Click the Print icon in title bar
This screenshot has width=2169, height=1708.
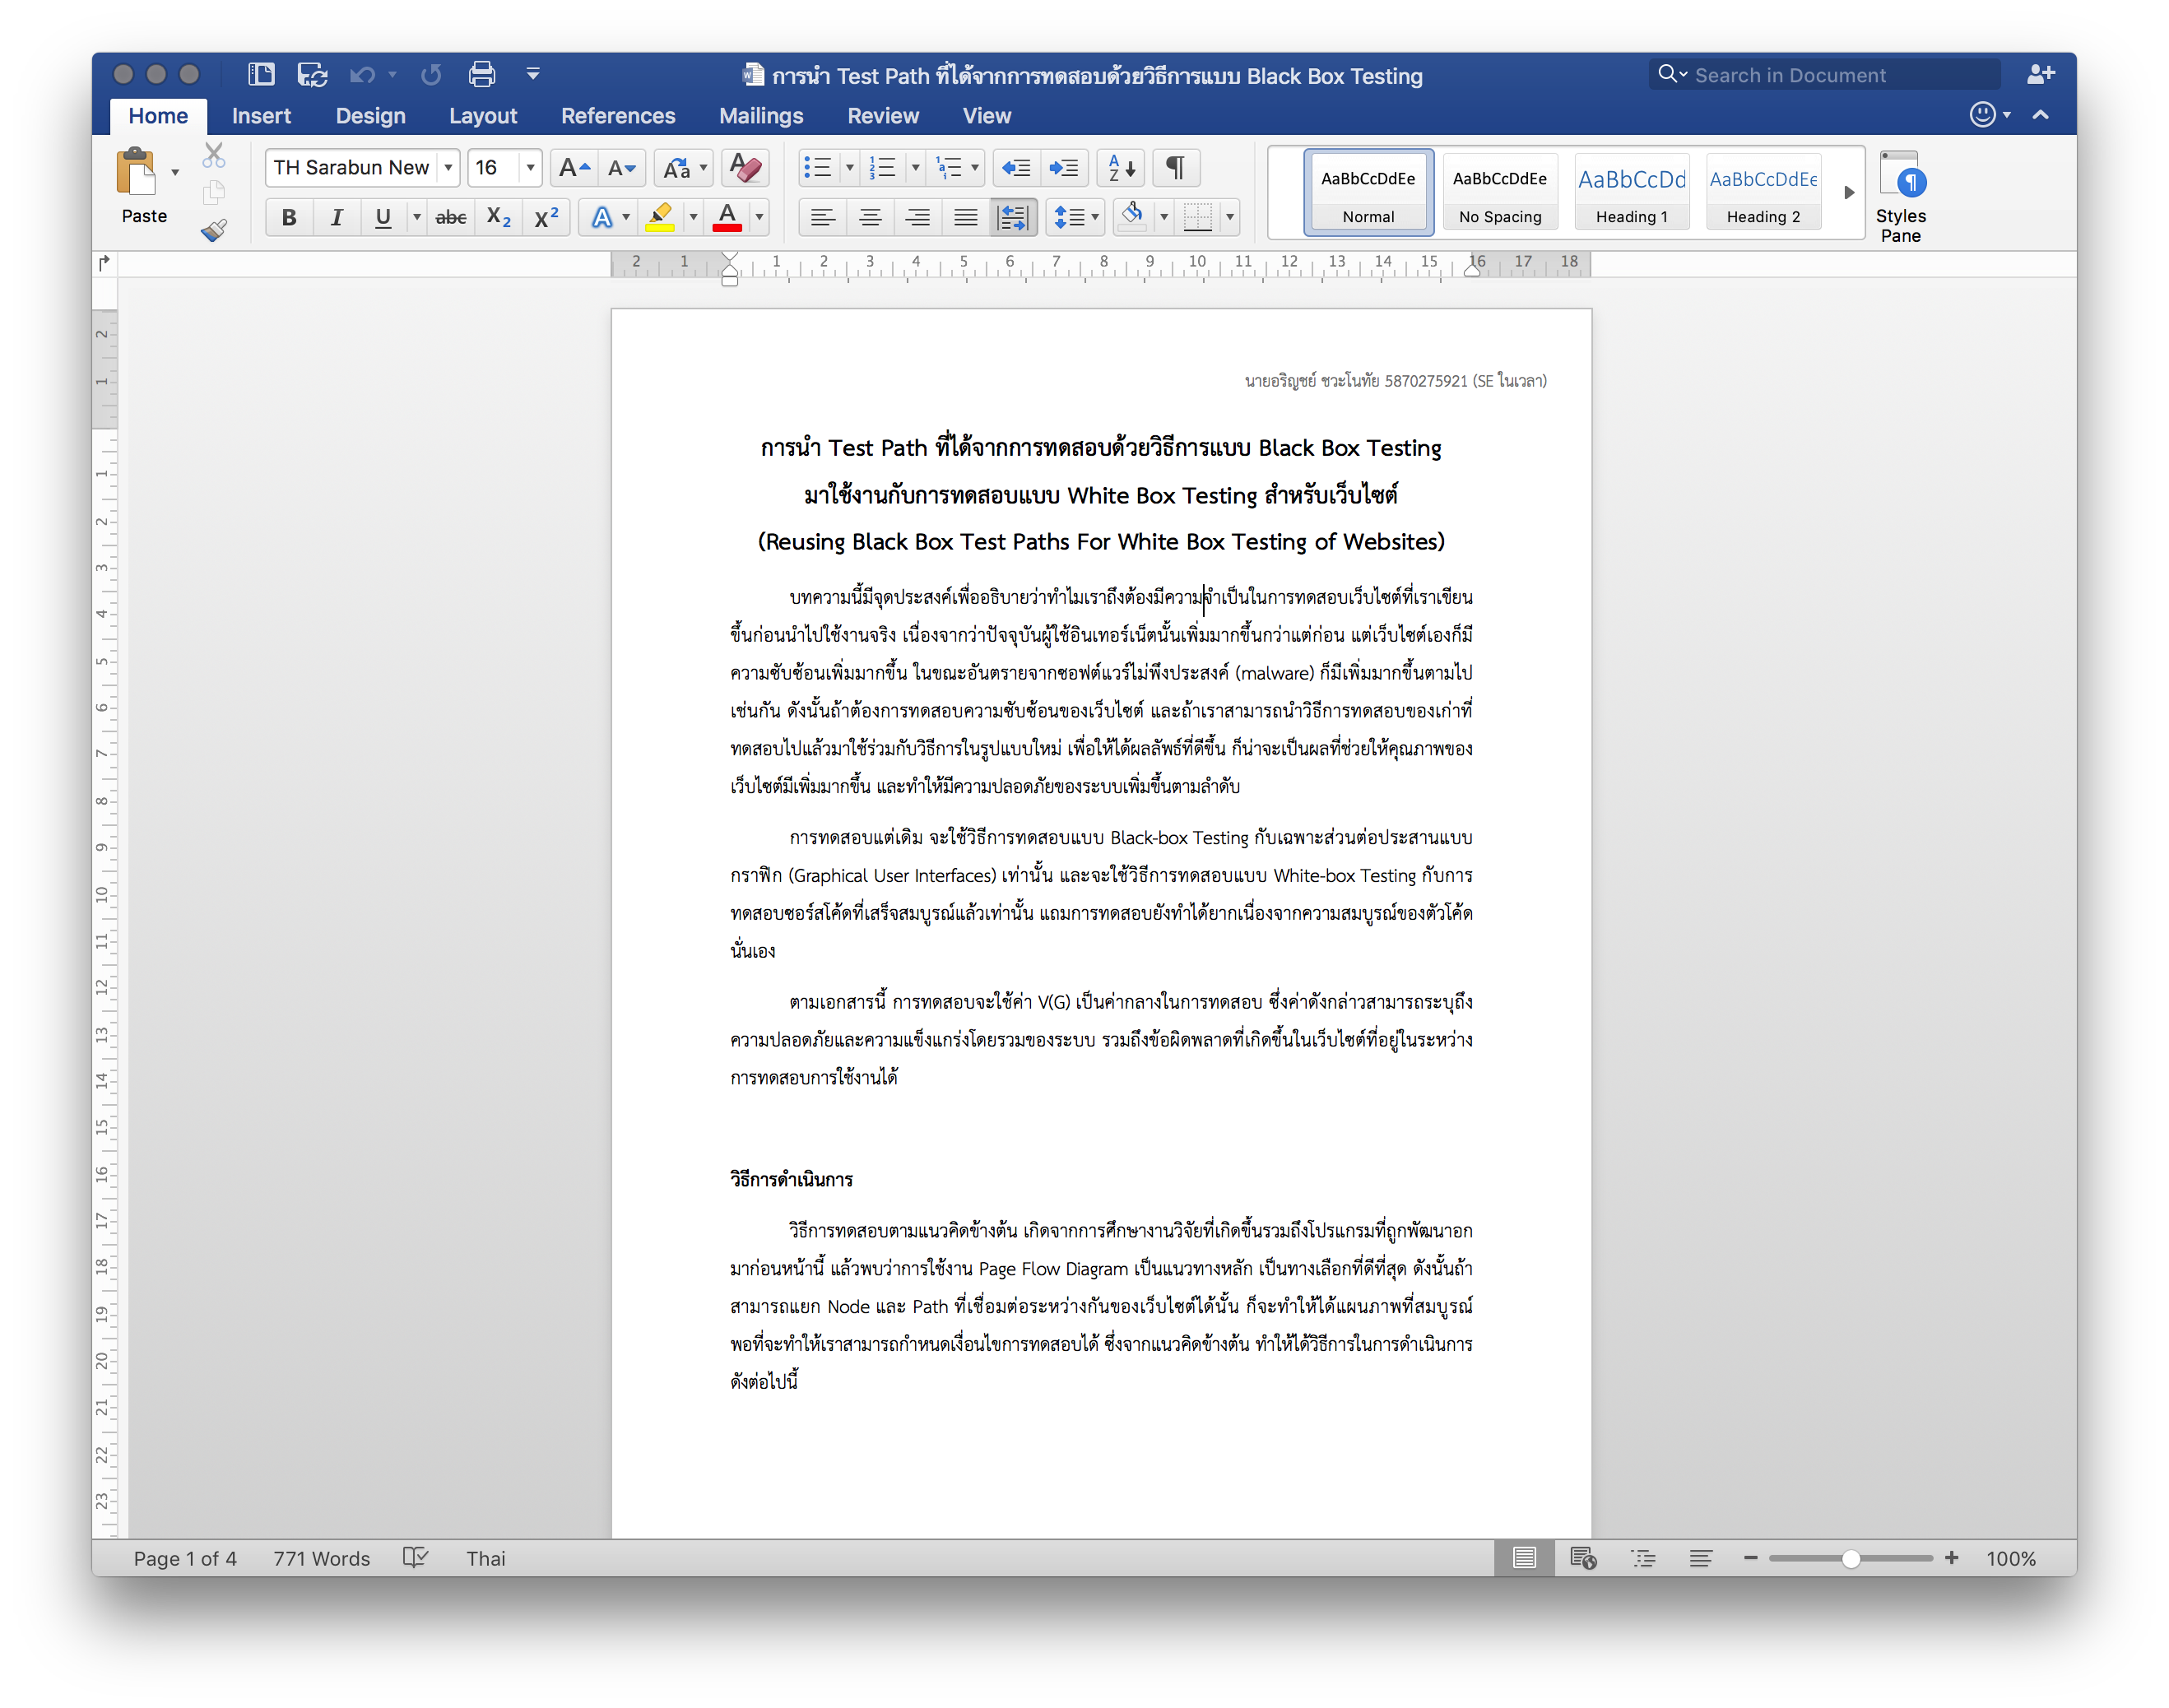click(482, 74)
